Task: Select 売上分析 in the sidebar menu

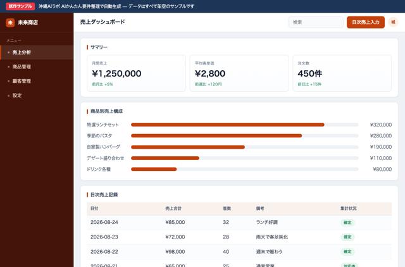Action: (37, 53)
